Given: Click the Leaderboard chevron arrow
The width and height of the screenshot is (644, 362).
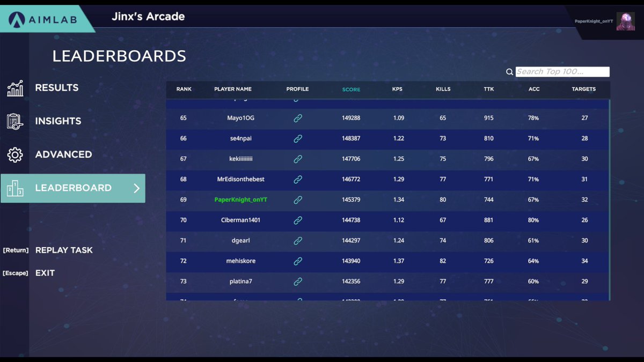Looking at the screenshot, I should (x=136, y=188).
